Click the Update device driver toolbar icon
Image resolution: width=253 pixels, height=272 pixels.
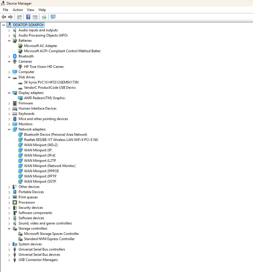pyautogui.click(x=44, y=17)
